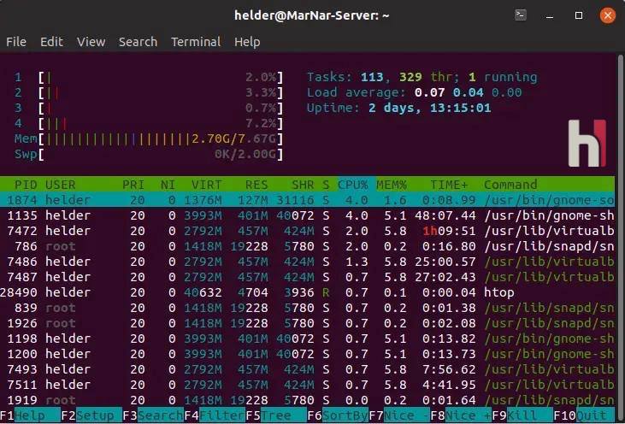This screenshot has height=424, width=625.
Task: Click the terminal icon in title bar
Action: click(x=521, y=15)
